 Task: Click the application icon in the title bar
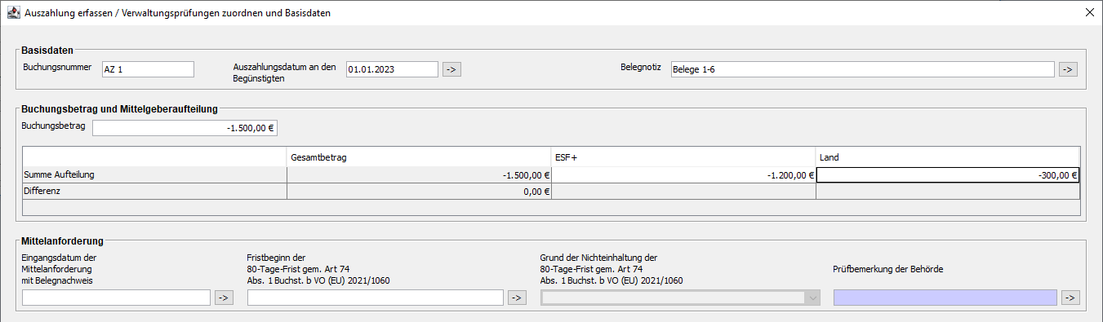(13, 13)
